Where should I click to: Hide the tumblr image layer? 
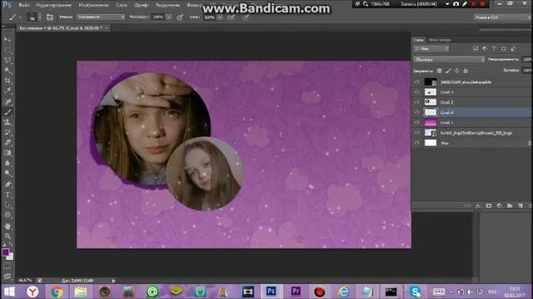(417, 133)
